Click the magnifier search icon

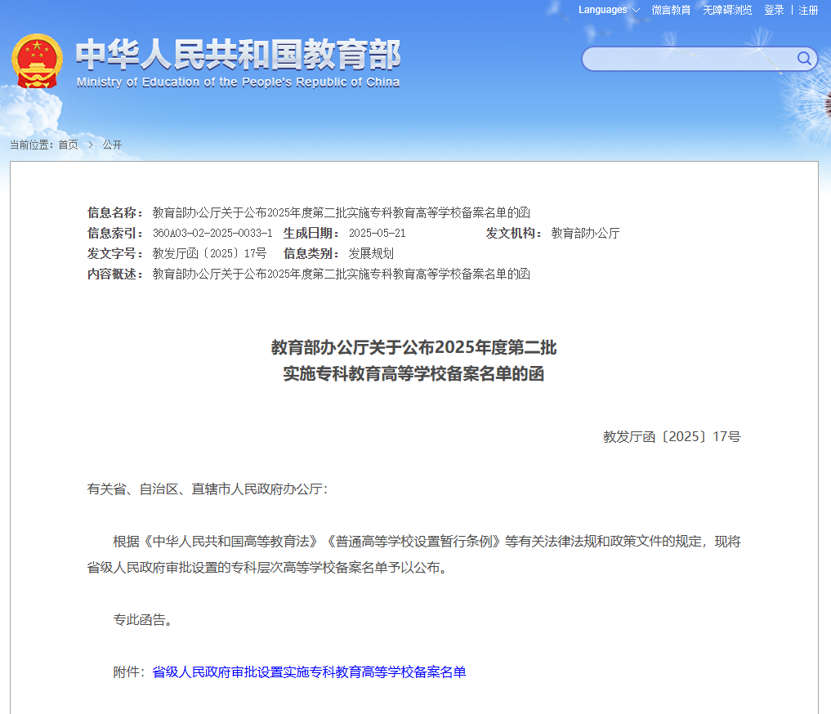[804, 58]
